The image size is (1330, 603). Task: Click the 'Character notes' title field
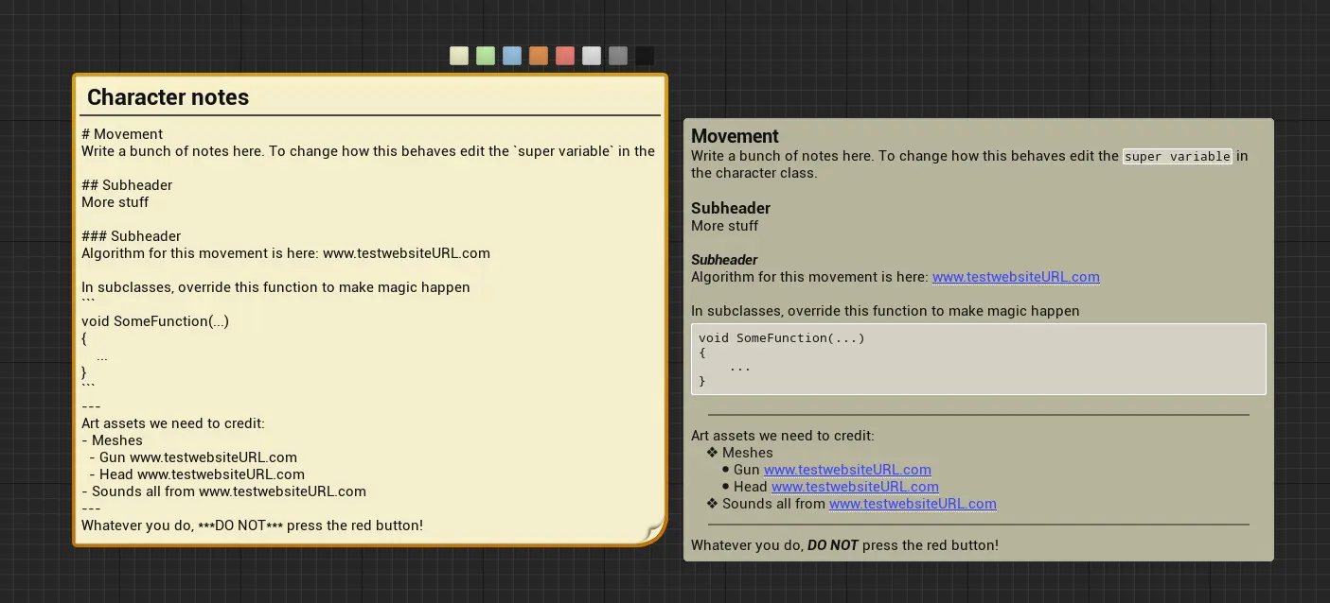point(168,97)
